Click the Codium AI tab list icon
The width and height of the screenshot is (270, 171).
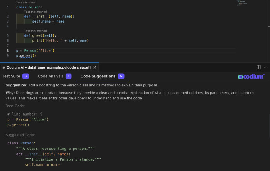(x=3, y=67)
